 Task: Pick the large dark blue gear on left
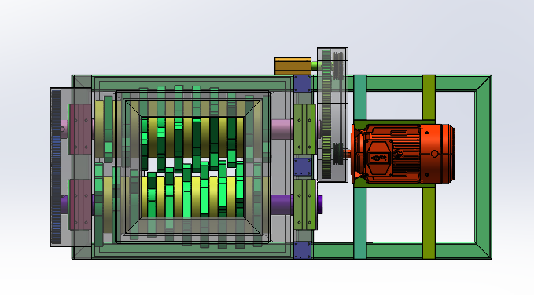point(56,166)
